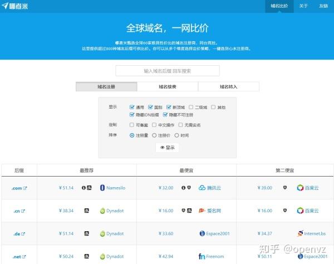
Task: Click the Dynadot logo in the .net row
Action: (102, 256)
